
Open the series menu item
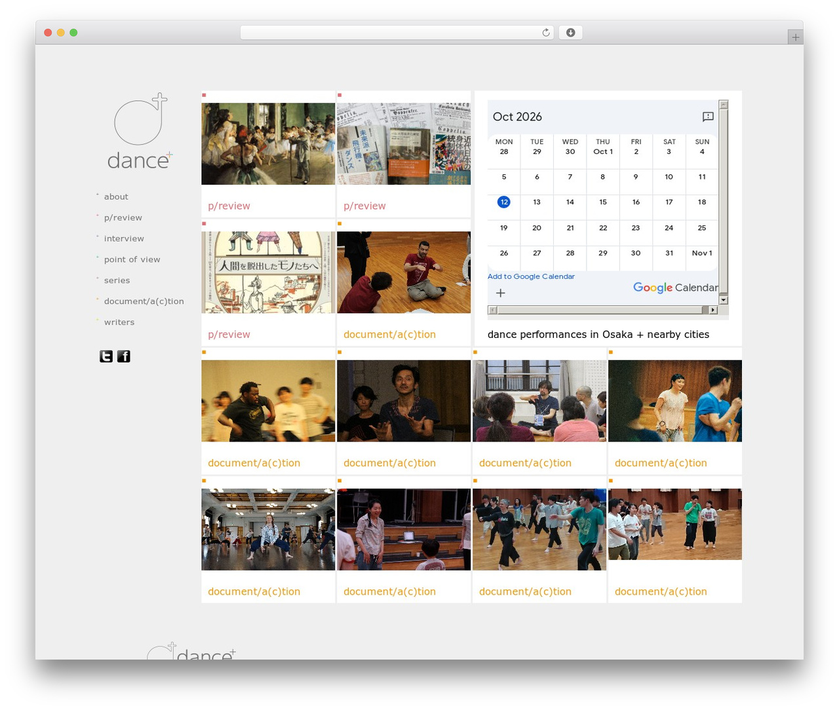pos(117,280)
